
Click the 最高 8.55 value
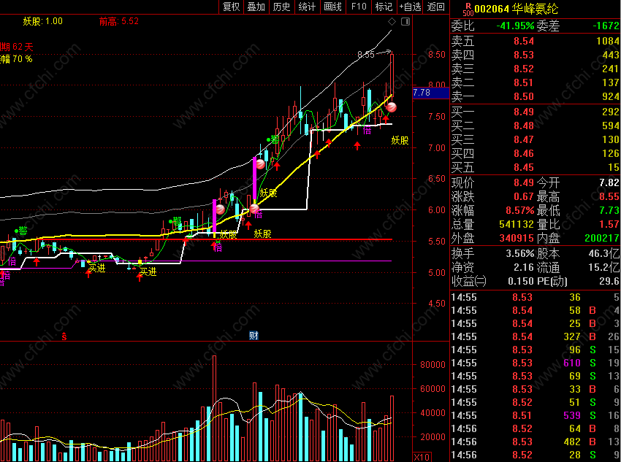click(609, 196)
